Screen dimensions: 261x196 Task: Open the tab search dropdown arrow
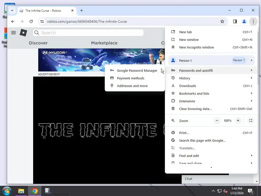(12, 10)
